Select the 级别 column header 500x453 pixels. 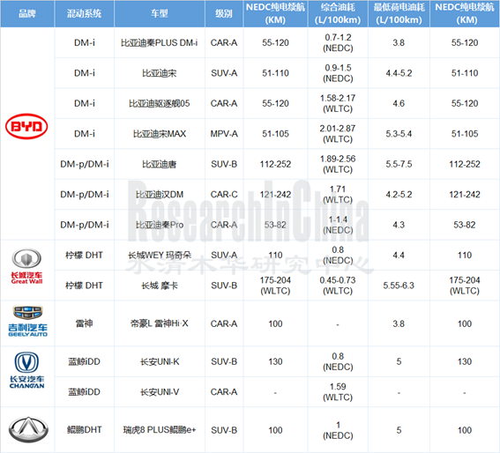click(x=224, y=14)
